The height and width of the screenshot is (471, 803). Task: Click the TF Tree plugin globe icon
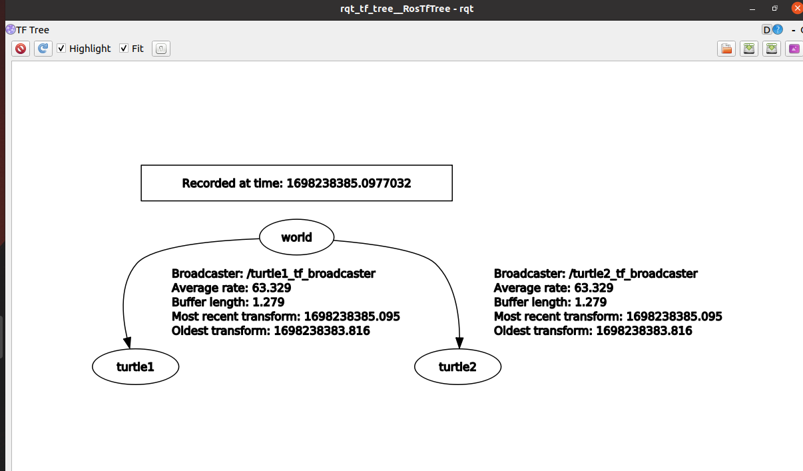[11, 29]
